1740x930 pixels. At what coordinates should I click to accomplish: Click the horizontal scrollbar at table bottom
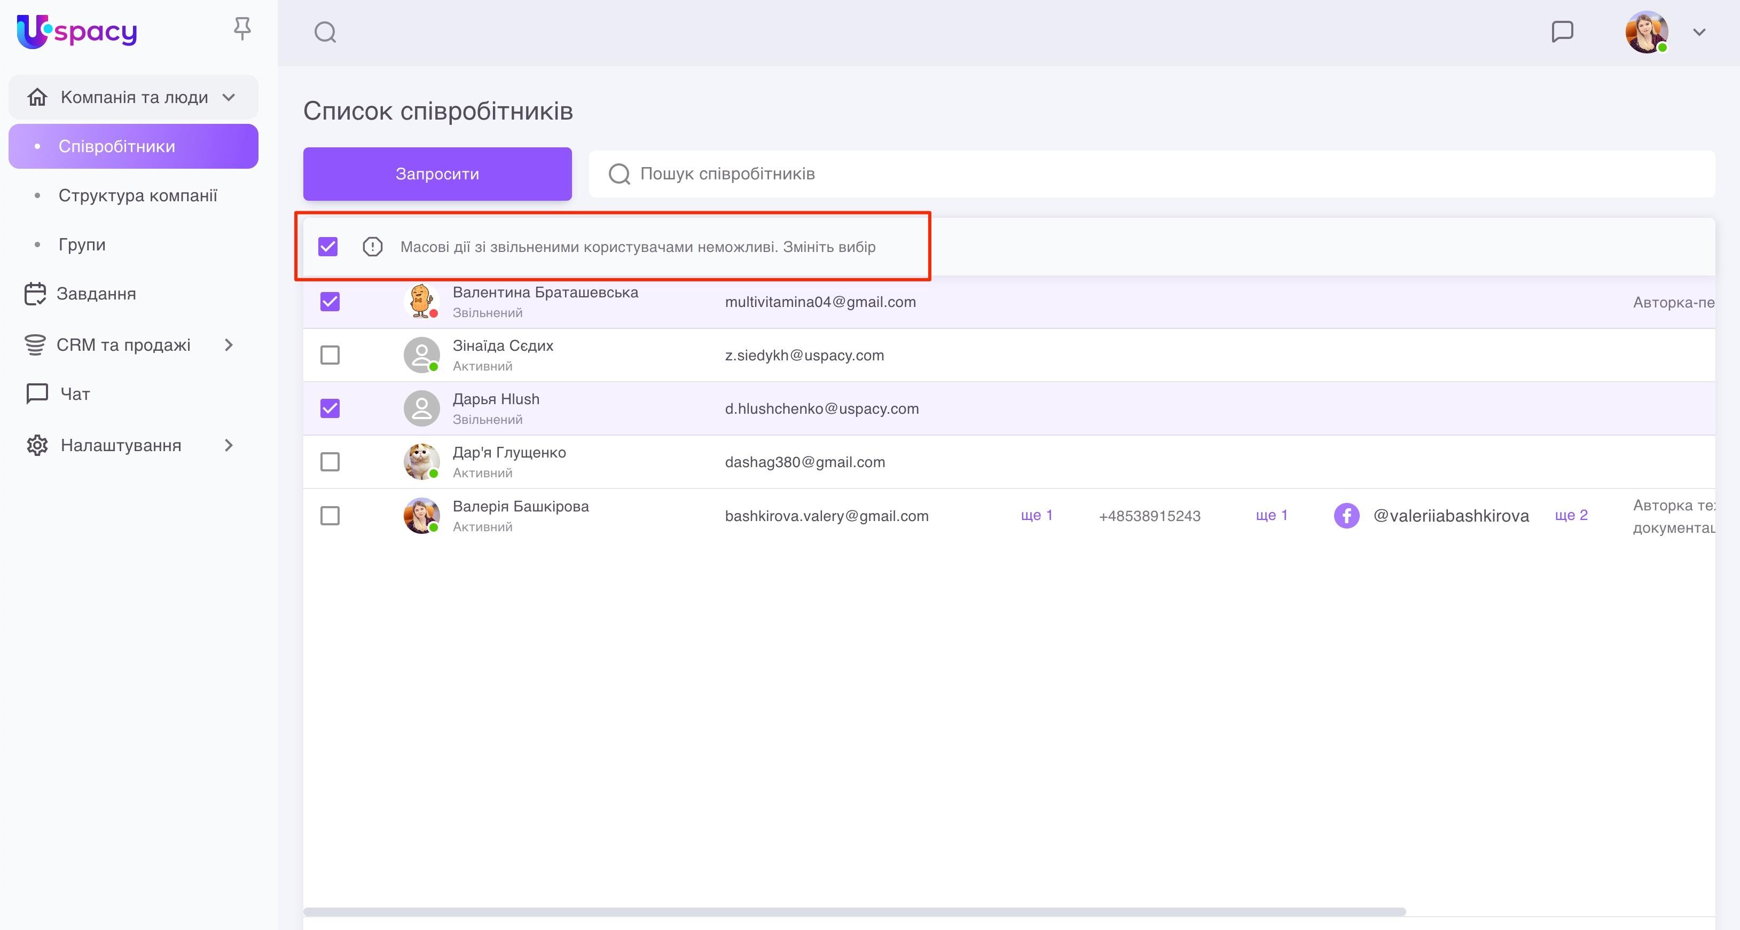855,912
